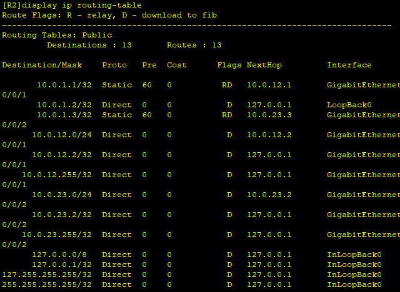
Task: Click next hop 127.0.0.1 in the 10.0.1.2/32 row
Action: click(269, 105)
